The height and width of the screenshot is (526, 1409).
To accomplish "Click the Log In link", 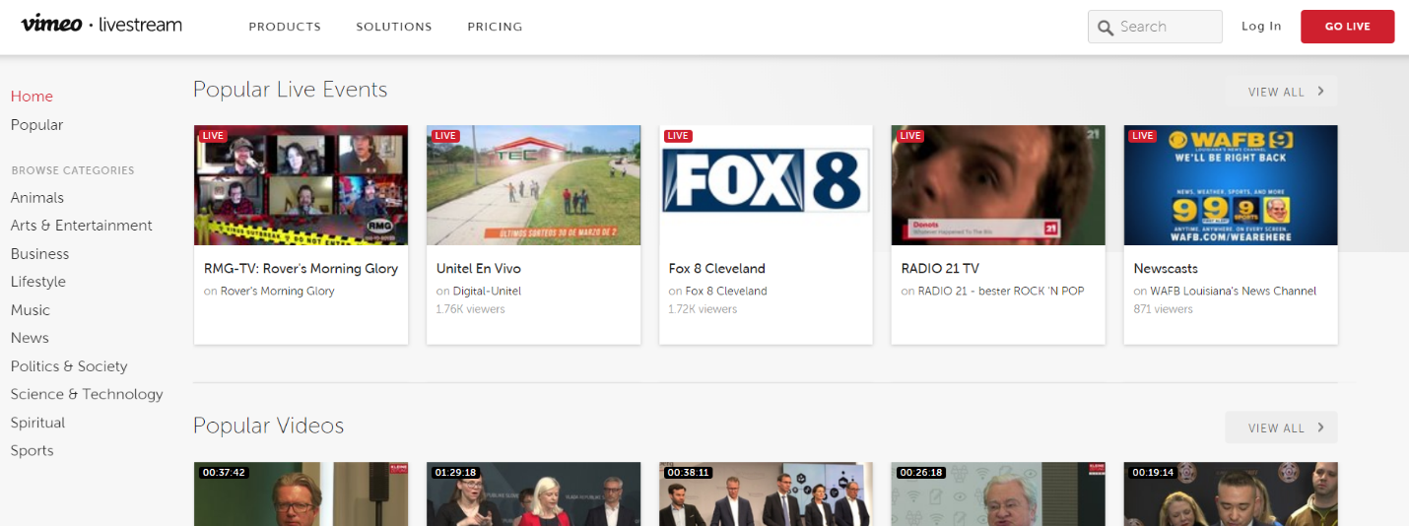I will coord(1261,27).
